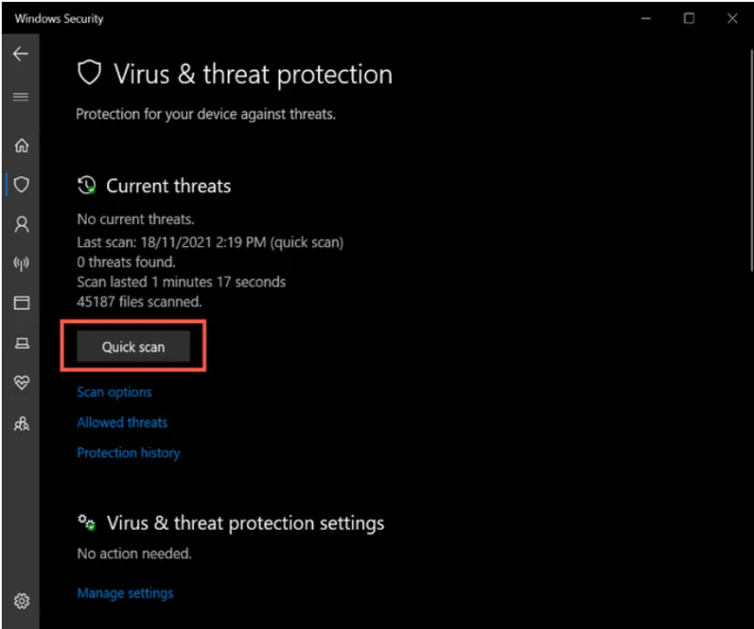
Task: Select Virus & threat protection shield icon
Action: click(x=22, y=185)
